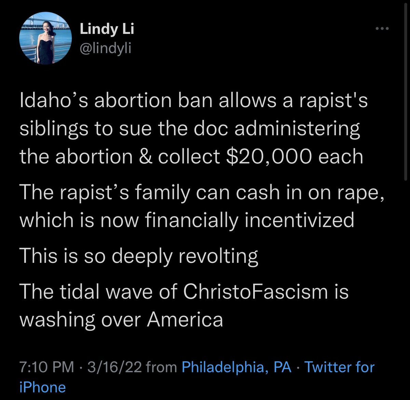Viewport: 410px width, 400px height.
Task: Select the paragraph starting "The tidal wave"
Action: coord(184,306)
